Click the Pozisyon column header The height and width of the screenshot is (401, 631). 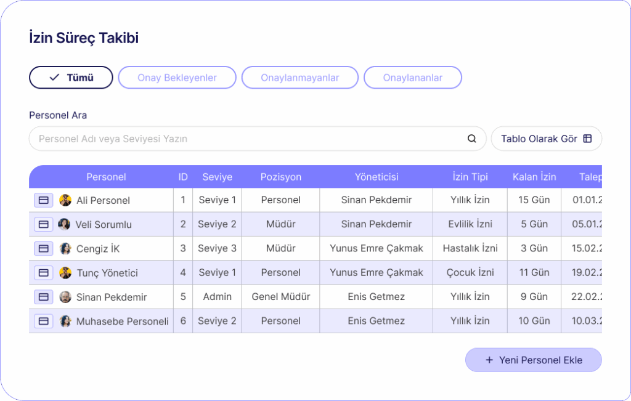(280, 177)
